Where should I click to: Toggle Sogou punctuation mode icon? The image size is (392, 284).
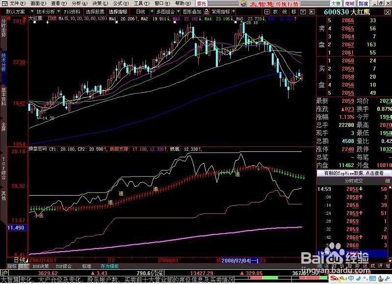pos(366,279)
